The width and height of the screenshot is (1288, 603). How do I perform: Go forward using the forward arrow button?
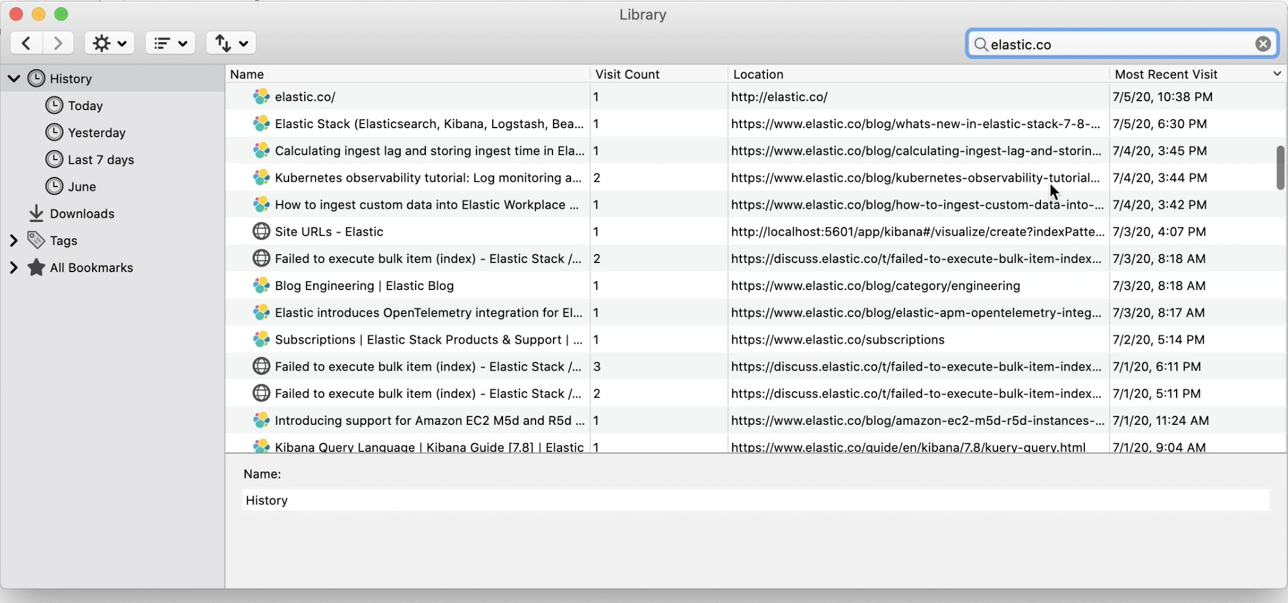pyautogui.click(x=58, y=43)
